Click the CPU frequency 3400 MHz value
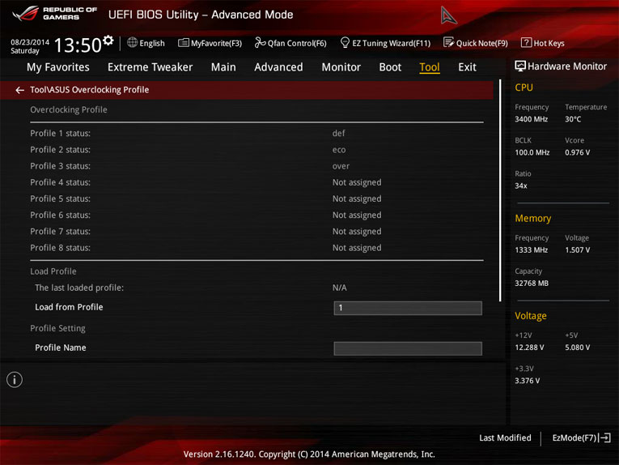619x465 pixels. click(531, 119)
